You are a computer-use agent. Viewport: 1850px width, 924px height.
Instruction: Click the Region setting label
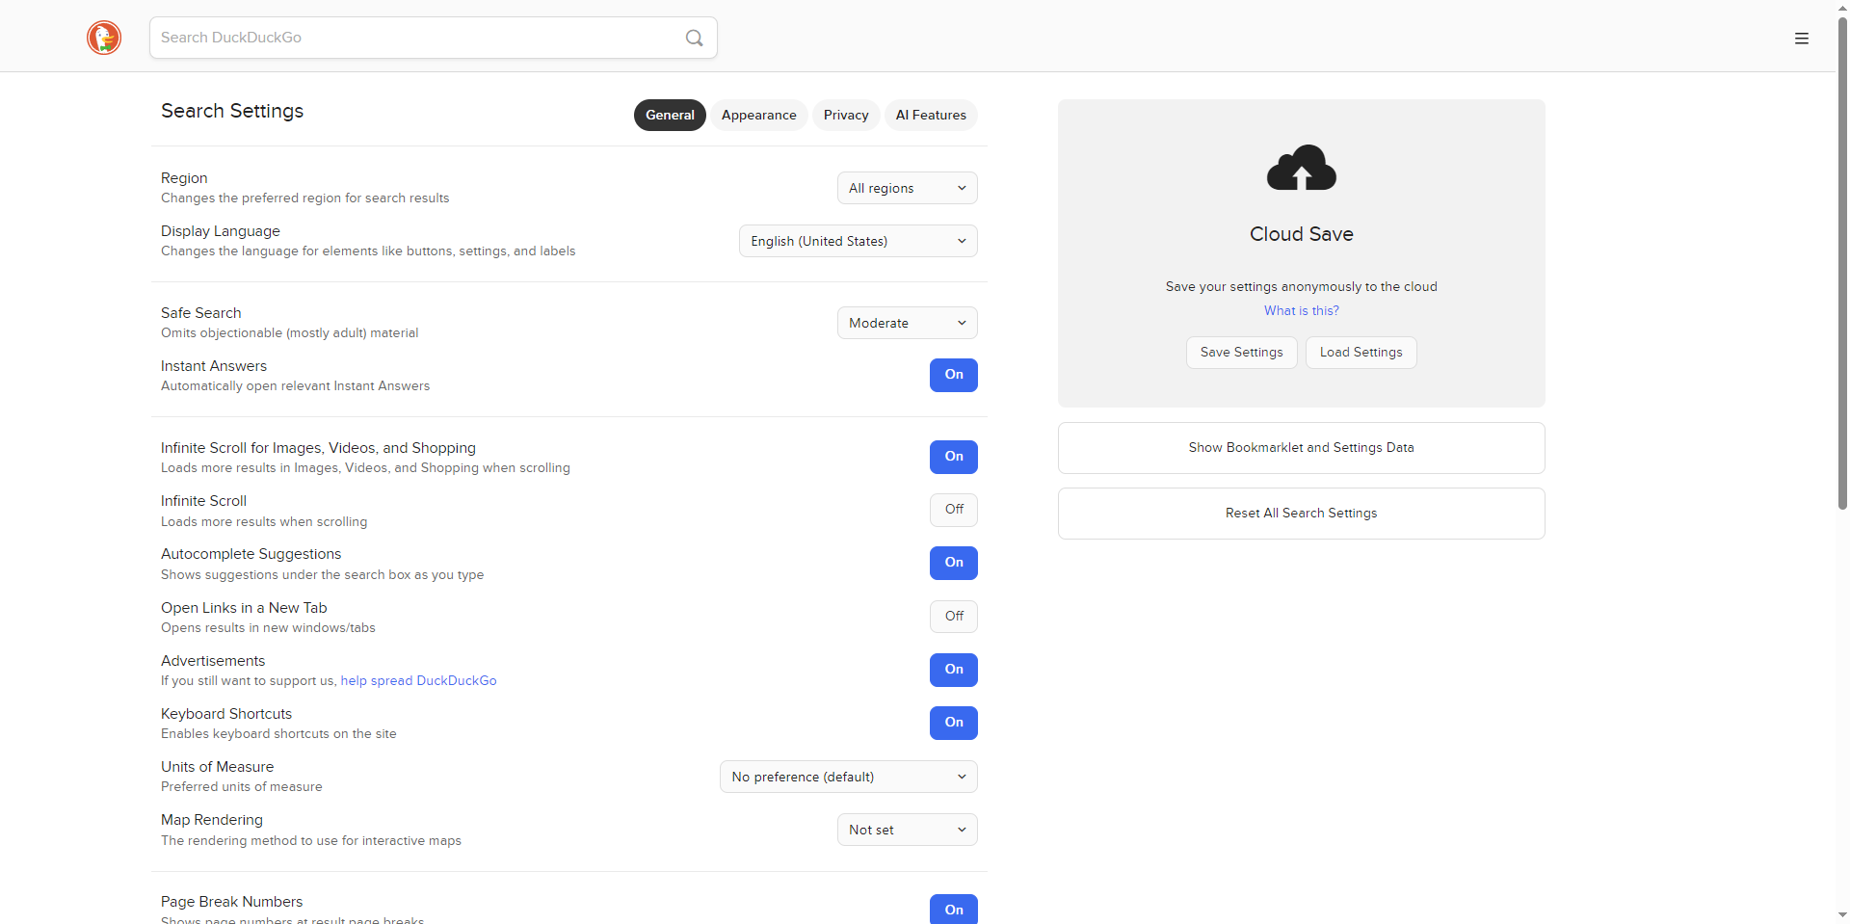(184, 178)
